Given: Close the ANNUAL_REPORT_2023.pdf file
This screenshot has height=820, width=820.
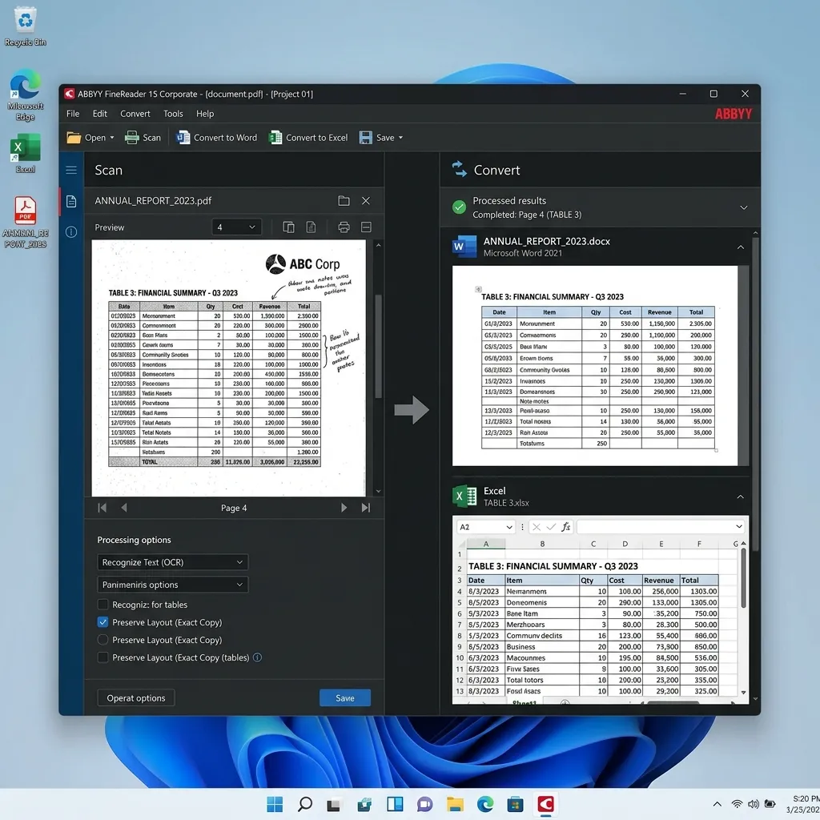Looking at the screenshot, I should coord(366,201).
